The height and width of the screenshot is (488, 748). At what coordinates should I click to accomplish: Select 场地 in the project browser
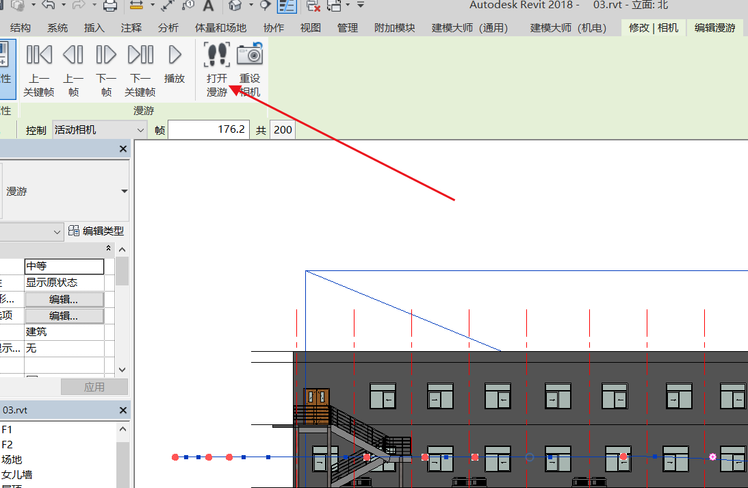pos(12,459)
